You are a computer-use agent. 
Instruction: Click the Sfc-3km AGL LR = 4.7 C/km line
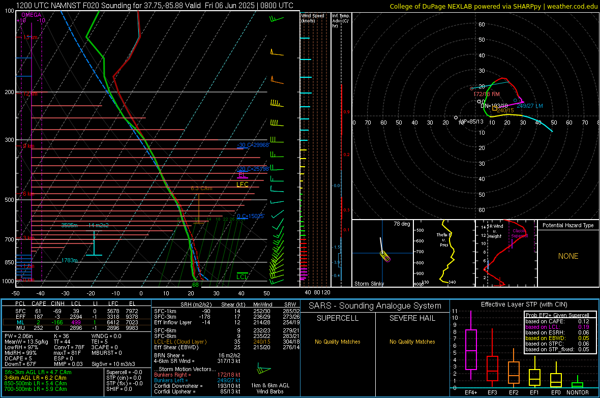click(x=38, y=372)
